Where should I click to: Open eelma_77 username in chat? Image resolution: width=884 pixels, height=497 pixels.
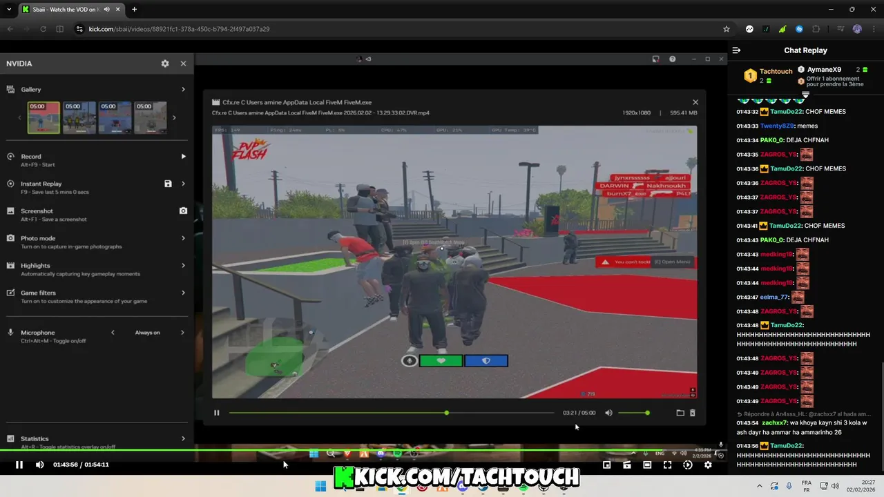pyautogui.click(x=774, y=298)
